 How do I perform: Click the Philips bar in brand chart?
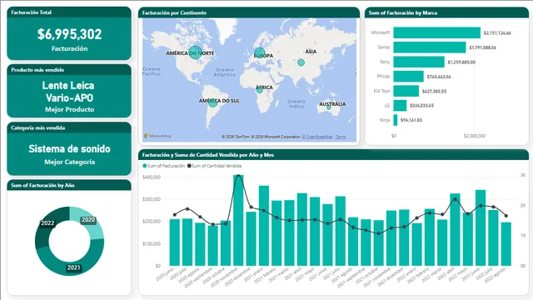[x=409, y=77]
